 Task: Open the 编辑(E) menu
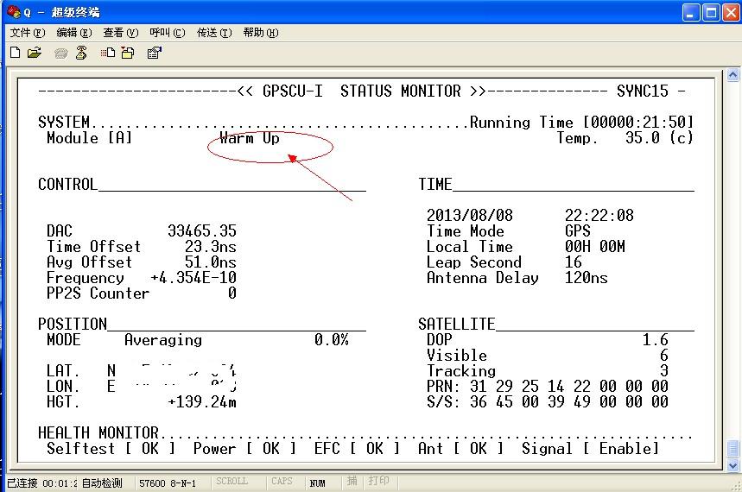pyautogui.click(x=73, y=33)
